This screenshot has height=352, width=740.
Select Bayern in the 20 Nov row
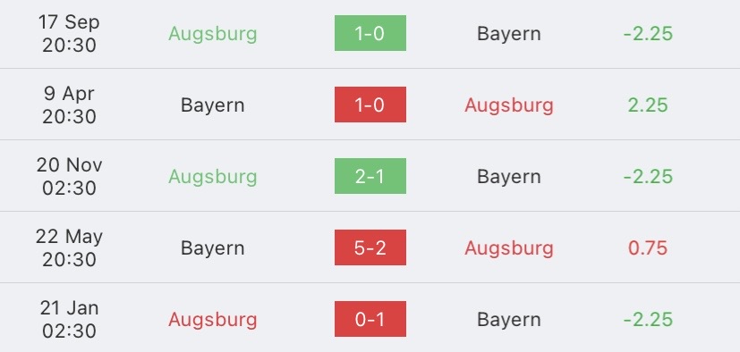pos(509,177)
